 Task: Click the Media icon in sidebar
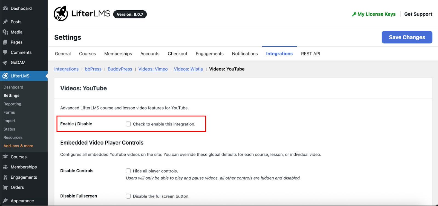5,32
